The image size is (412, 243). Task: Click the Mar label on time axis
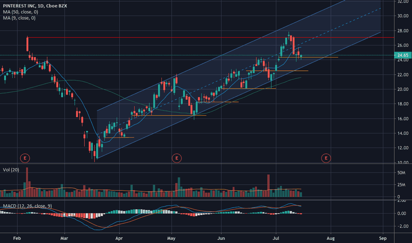point(64,238)
